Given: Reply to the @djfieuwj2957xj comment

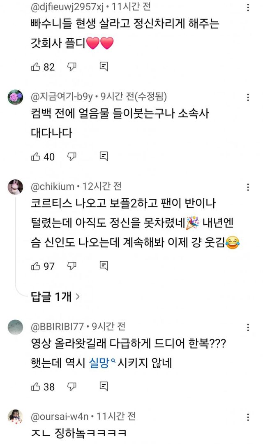Looking at the screenshot, I should 104,67.
